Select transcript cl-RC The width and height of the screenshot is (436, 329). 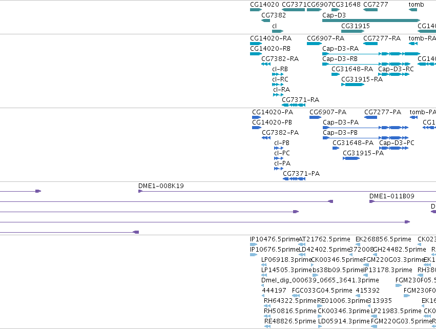point(278,85)
